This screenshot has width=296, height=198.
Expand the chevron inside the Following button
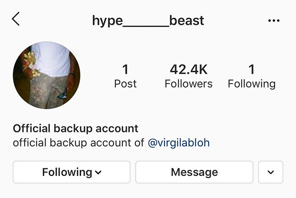pyautogui.click(x=98, y=173)
